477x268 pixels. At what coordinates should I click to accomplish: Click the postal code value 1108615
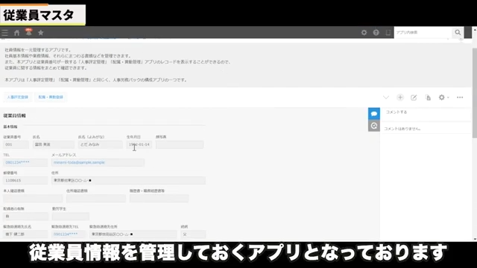point(25,180)
